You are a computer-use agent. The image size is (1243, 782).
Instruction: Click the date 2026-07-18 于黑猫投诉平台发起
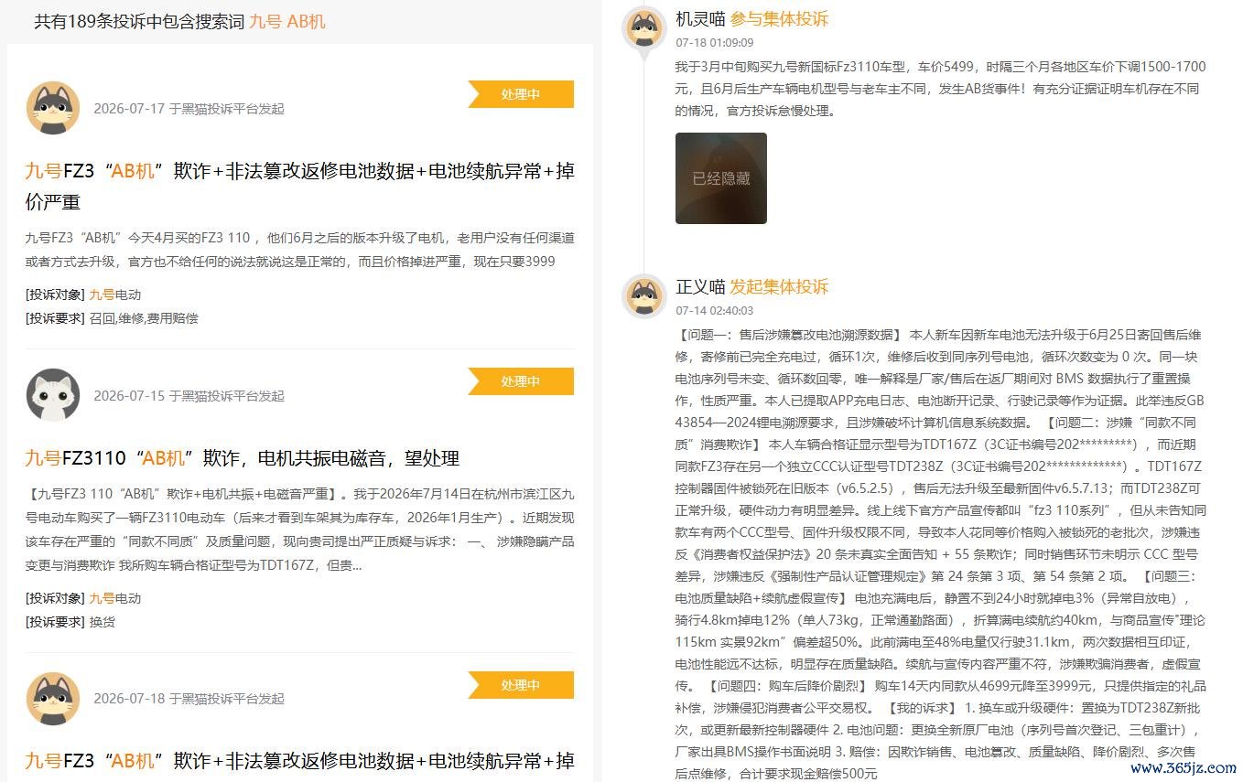[189, 699]
